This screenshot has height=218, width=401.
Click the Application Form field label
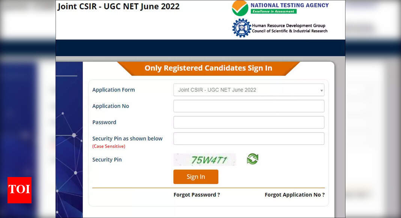114,90
